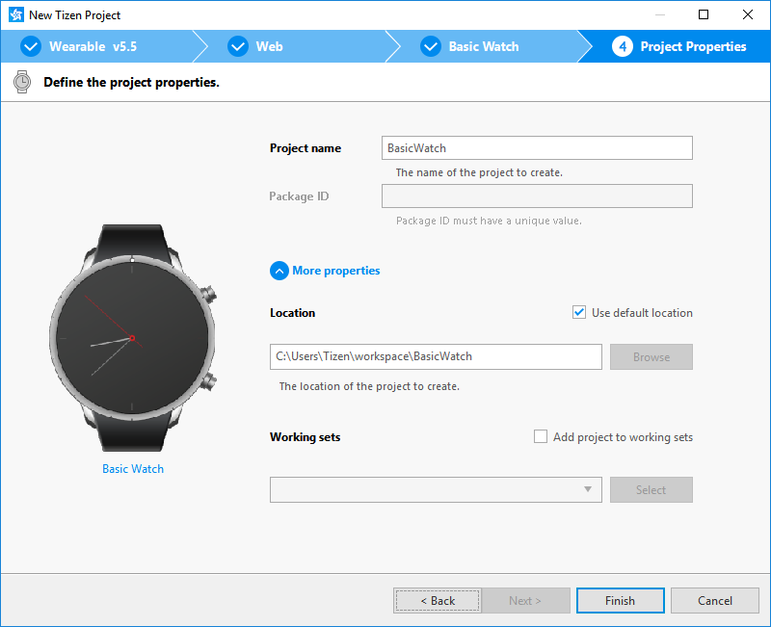The height and width of the screenshot is (627, 771).
Task: Click the Tizen logo in title bar
Action: click(15, 15)
